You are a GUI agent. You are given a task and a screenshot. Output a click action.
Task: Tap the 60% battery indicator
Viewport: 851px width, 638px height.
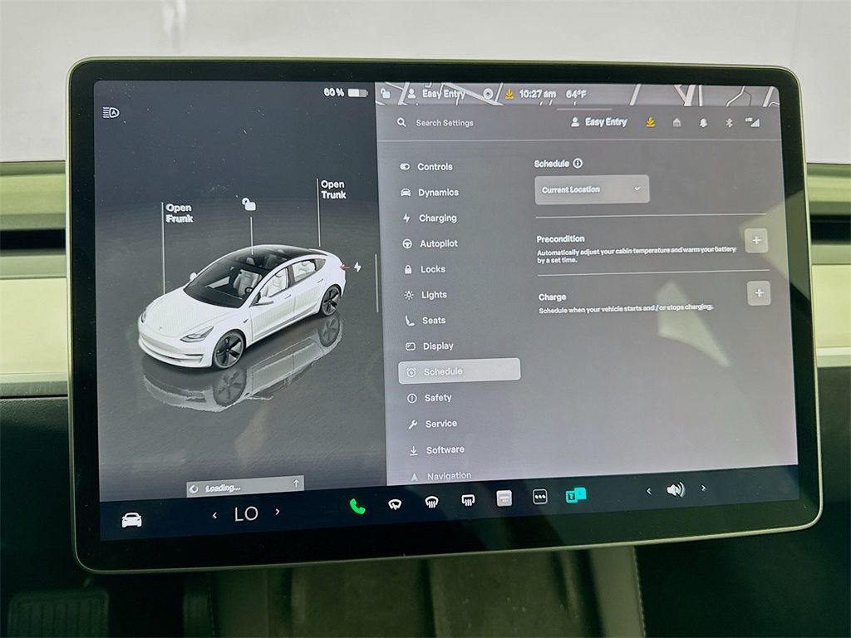[x=345, y=93]
